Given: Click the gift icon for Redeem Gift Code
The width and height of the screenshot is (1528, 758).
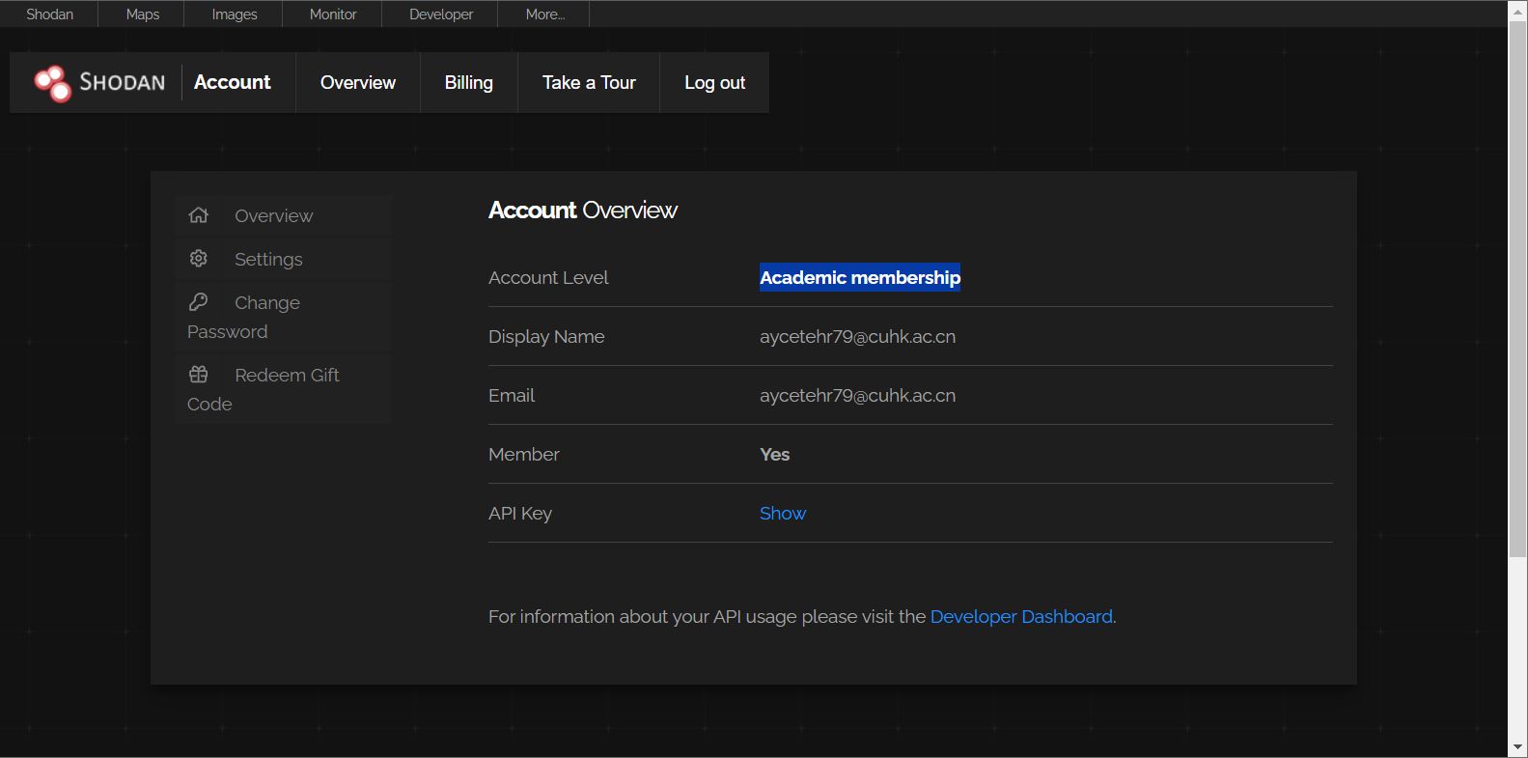Looking at the screenshot, I should click(199, 374).
